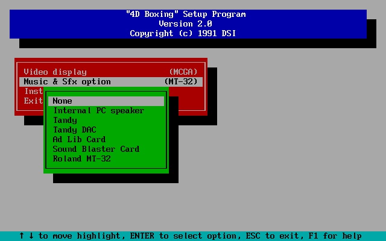Image resolution: width=386 pixels, height=241 pixels.
Task: Click the down arrow in status bar
Action: click(x=31, y=236)
